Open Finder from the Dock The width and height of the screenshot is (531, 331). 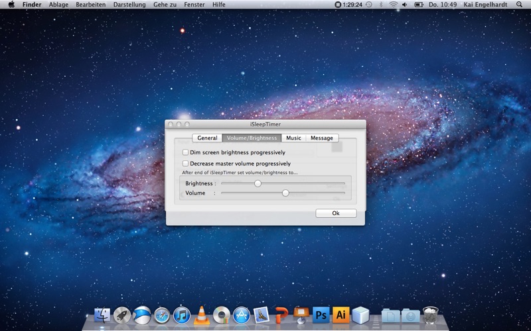click(x=102, y=315)
